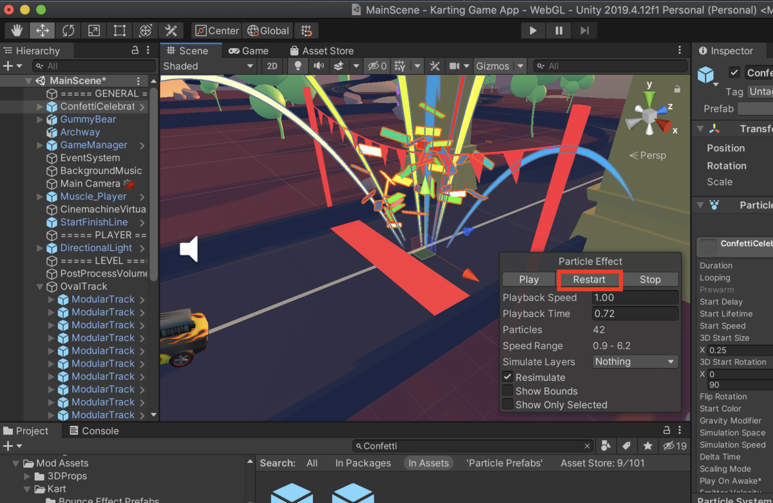Image resolution: width=773 pixels, height=503 pixels.
Task: Switch to the Game tab
Action: coord(248,51)
